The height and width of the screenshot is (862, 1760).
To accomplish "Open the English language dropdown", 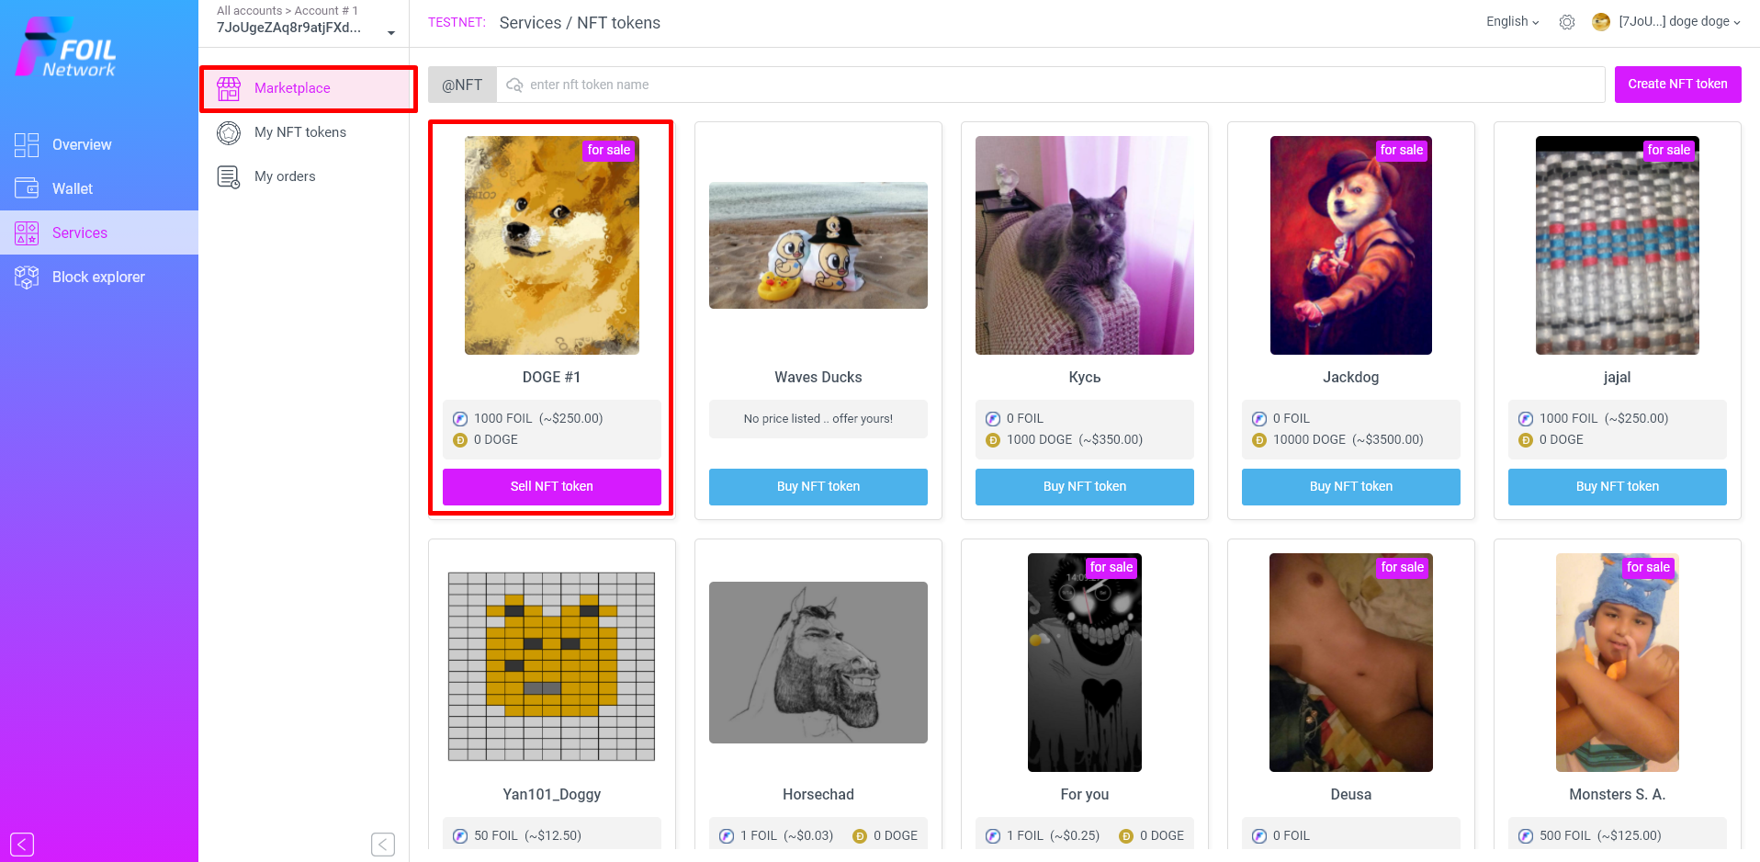I will coord(1512,22).
